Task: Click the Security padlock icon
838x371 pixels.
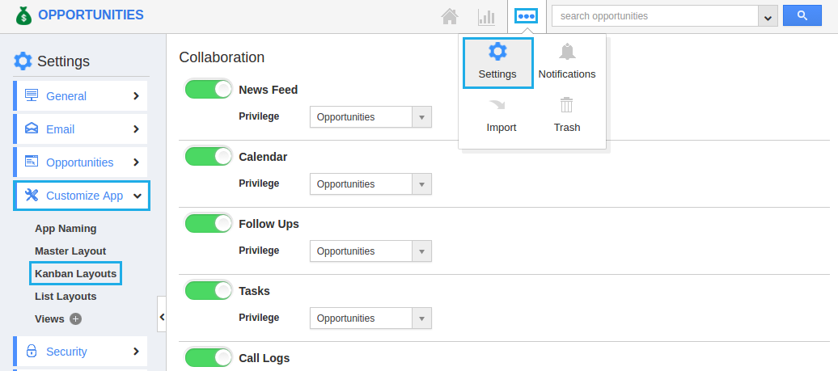Action: point(32,351)
